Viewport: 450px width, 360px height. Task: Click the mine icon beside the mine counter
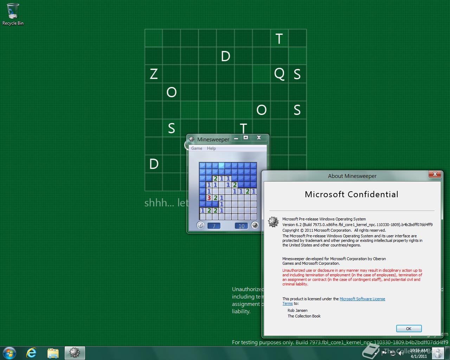255,225
